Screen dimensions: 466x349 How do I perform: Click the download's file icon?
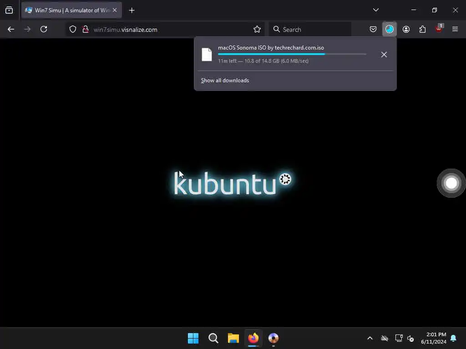point(207,55)
